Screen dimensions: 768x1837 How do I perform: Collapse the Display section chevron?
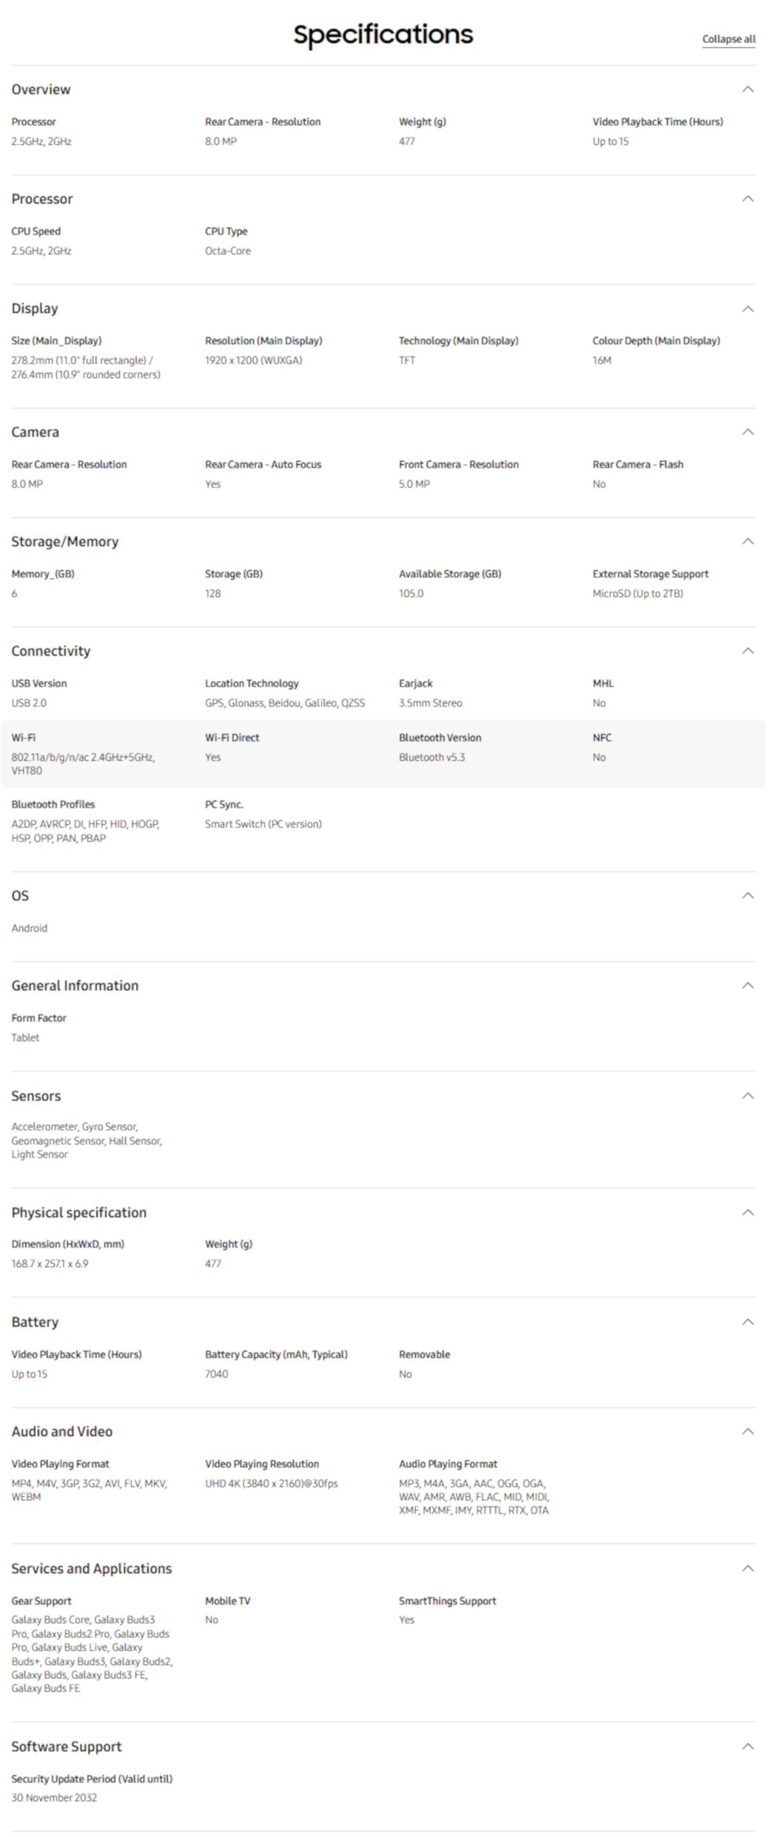(x=748, y=309)
